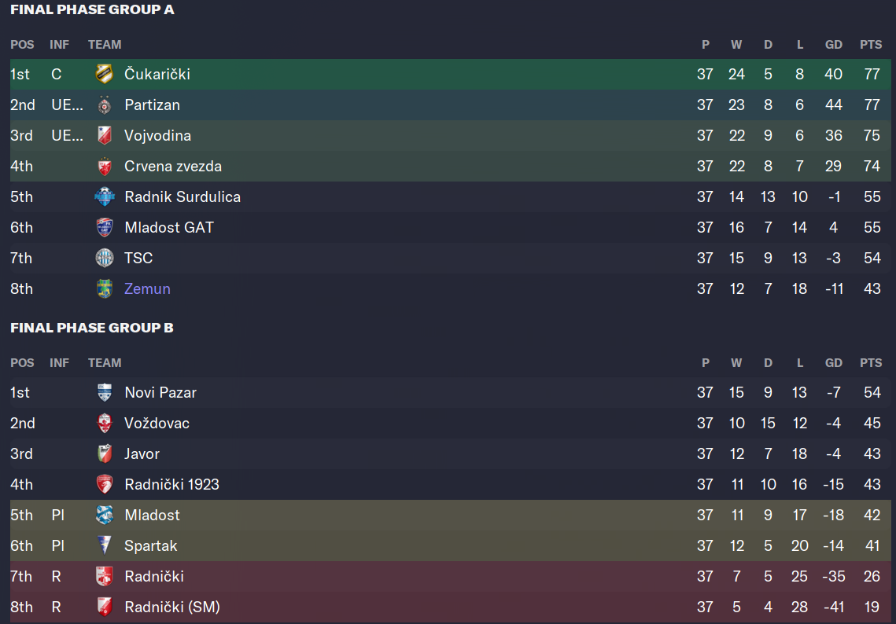Click the TSC club badge icon
Image resolution: width=896 pixels, height=624 pixels.
[104, 258]
